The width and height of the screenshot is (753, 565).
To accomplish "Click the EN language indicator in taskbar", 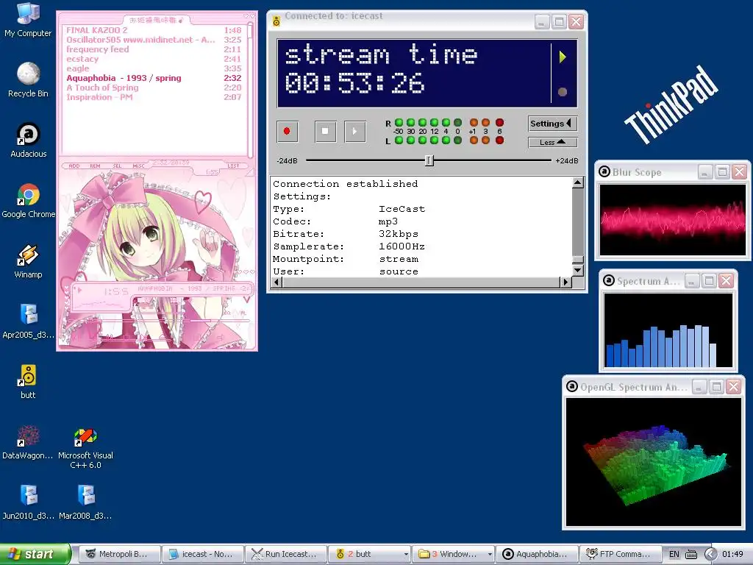I will pos(674,554).
